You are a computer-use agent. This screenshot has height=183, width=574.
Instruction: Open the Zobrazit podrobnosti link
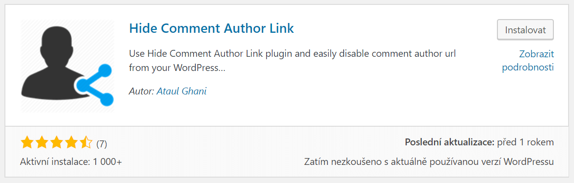click(528, 61)
